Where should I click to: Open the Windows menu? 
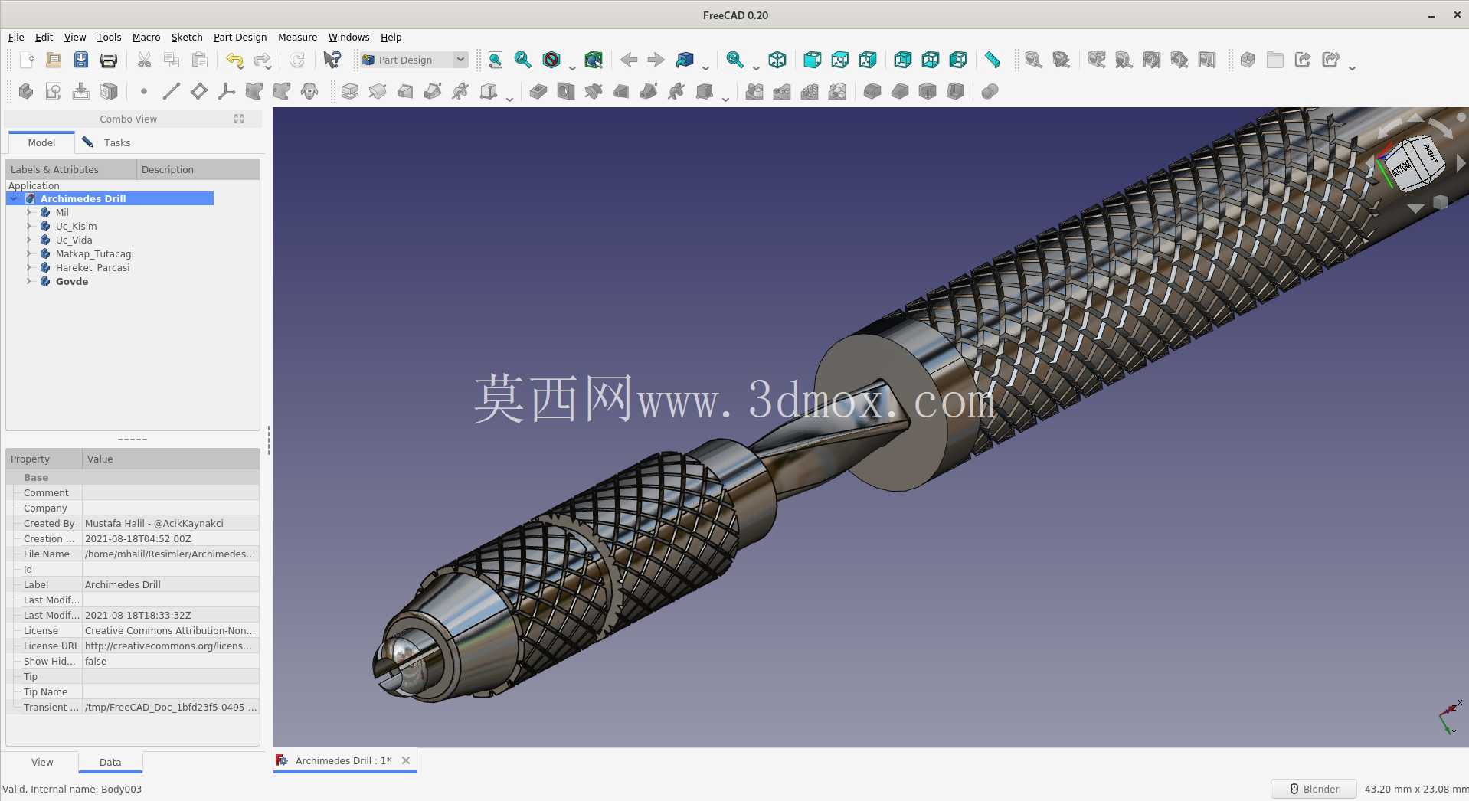348,37
